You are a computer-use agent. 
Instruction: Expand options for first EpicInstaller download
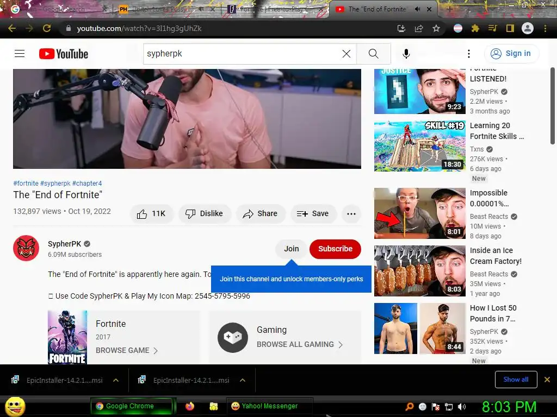pos(116,380)
